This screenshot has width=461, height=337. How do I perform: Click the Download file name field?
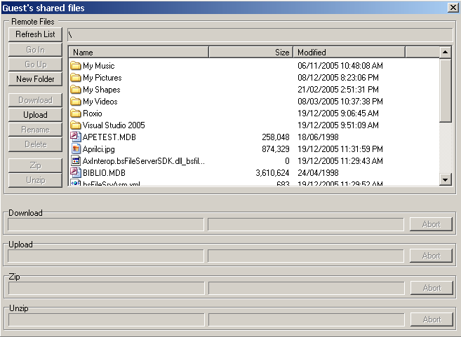click(x=105, y=224)
